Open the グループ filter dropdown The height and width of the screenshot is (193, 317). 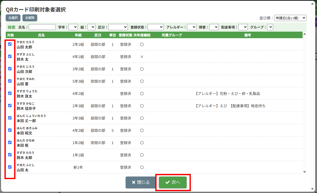[270, 27]
